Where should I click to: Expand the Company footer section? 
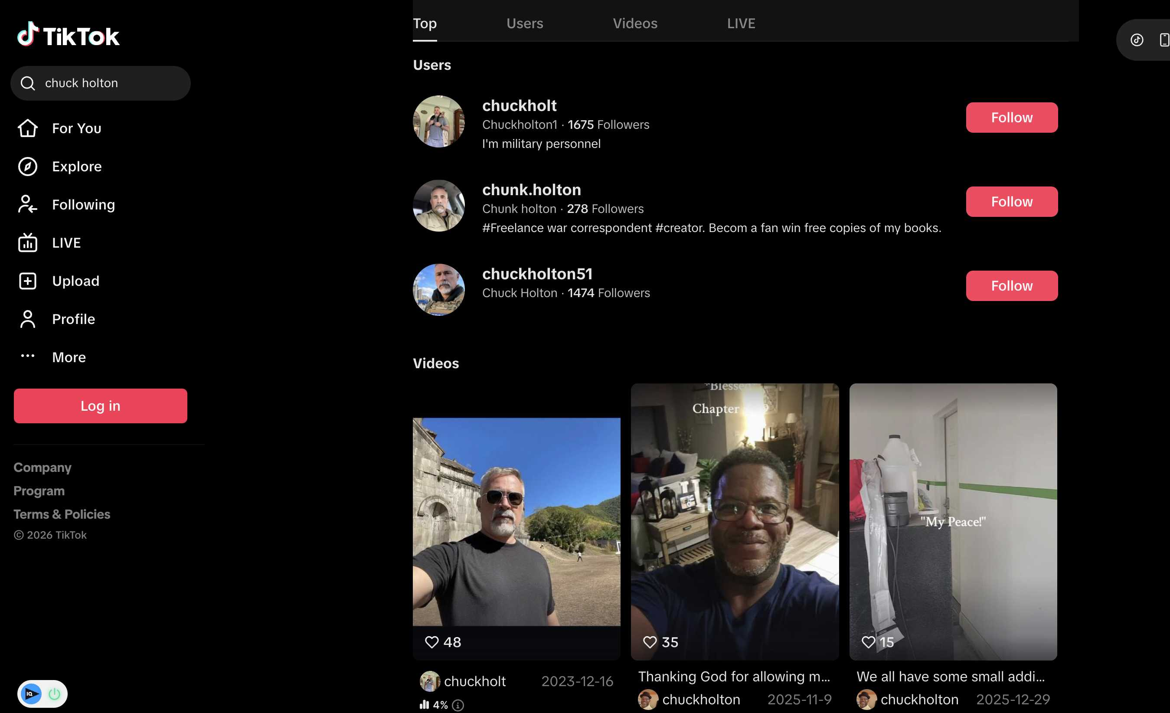click(42, 468)
